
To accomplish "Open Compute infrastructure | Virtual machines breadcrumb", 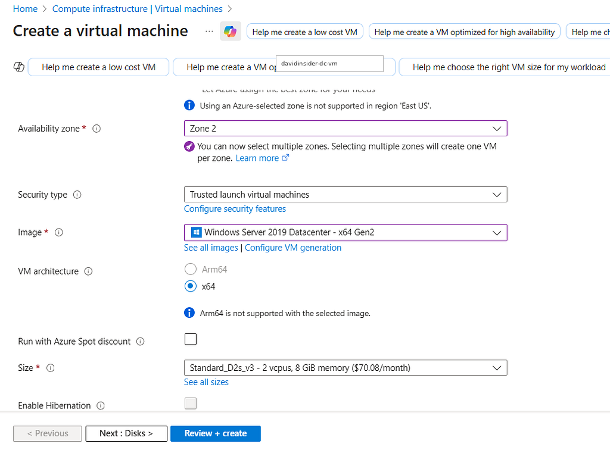I will [138, 8].
